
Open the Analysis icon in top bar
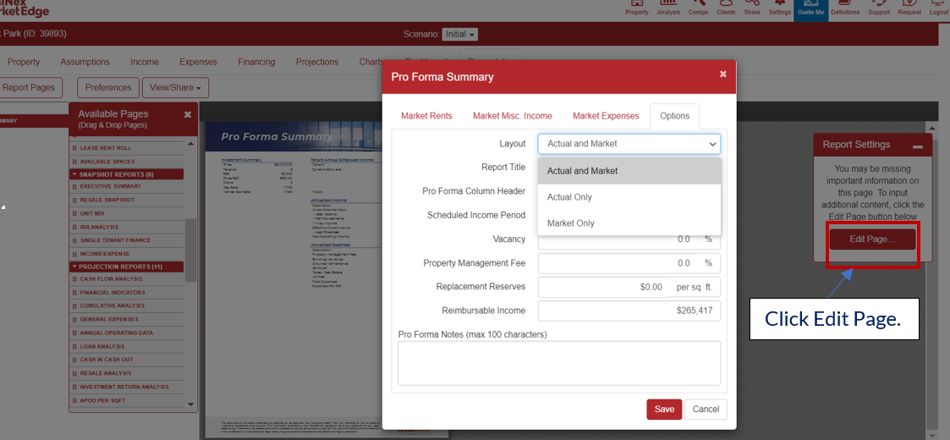(x=668, y=8)
